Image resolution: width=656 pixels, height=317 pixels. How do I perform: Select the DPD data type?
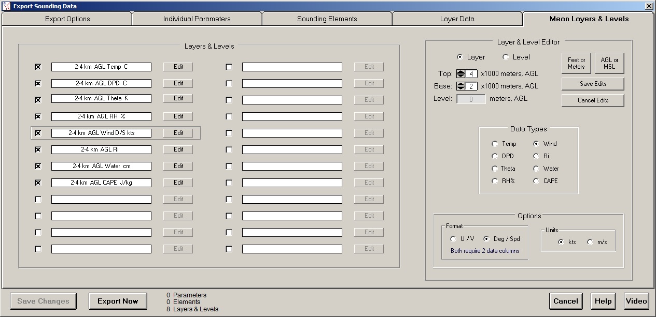[495, 156]
